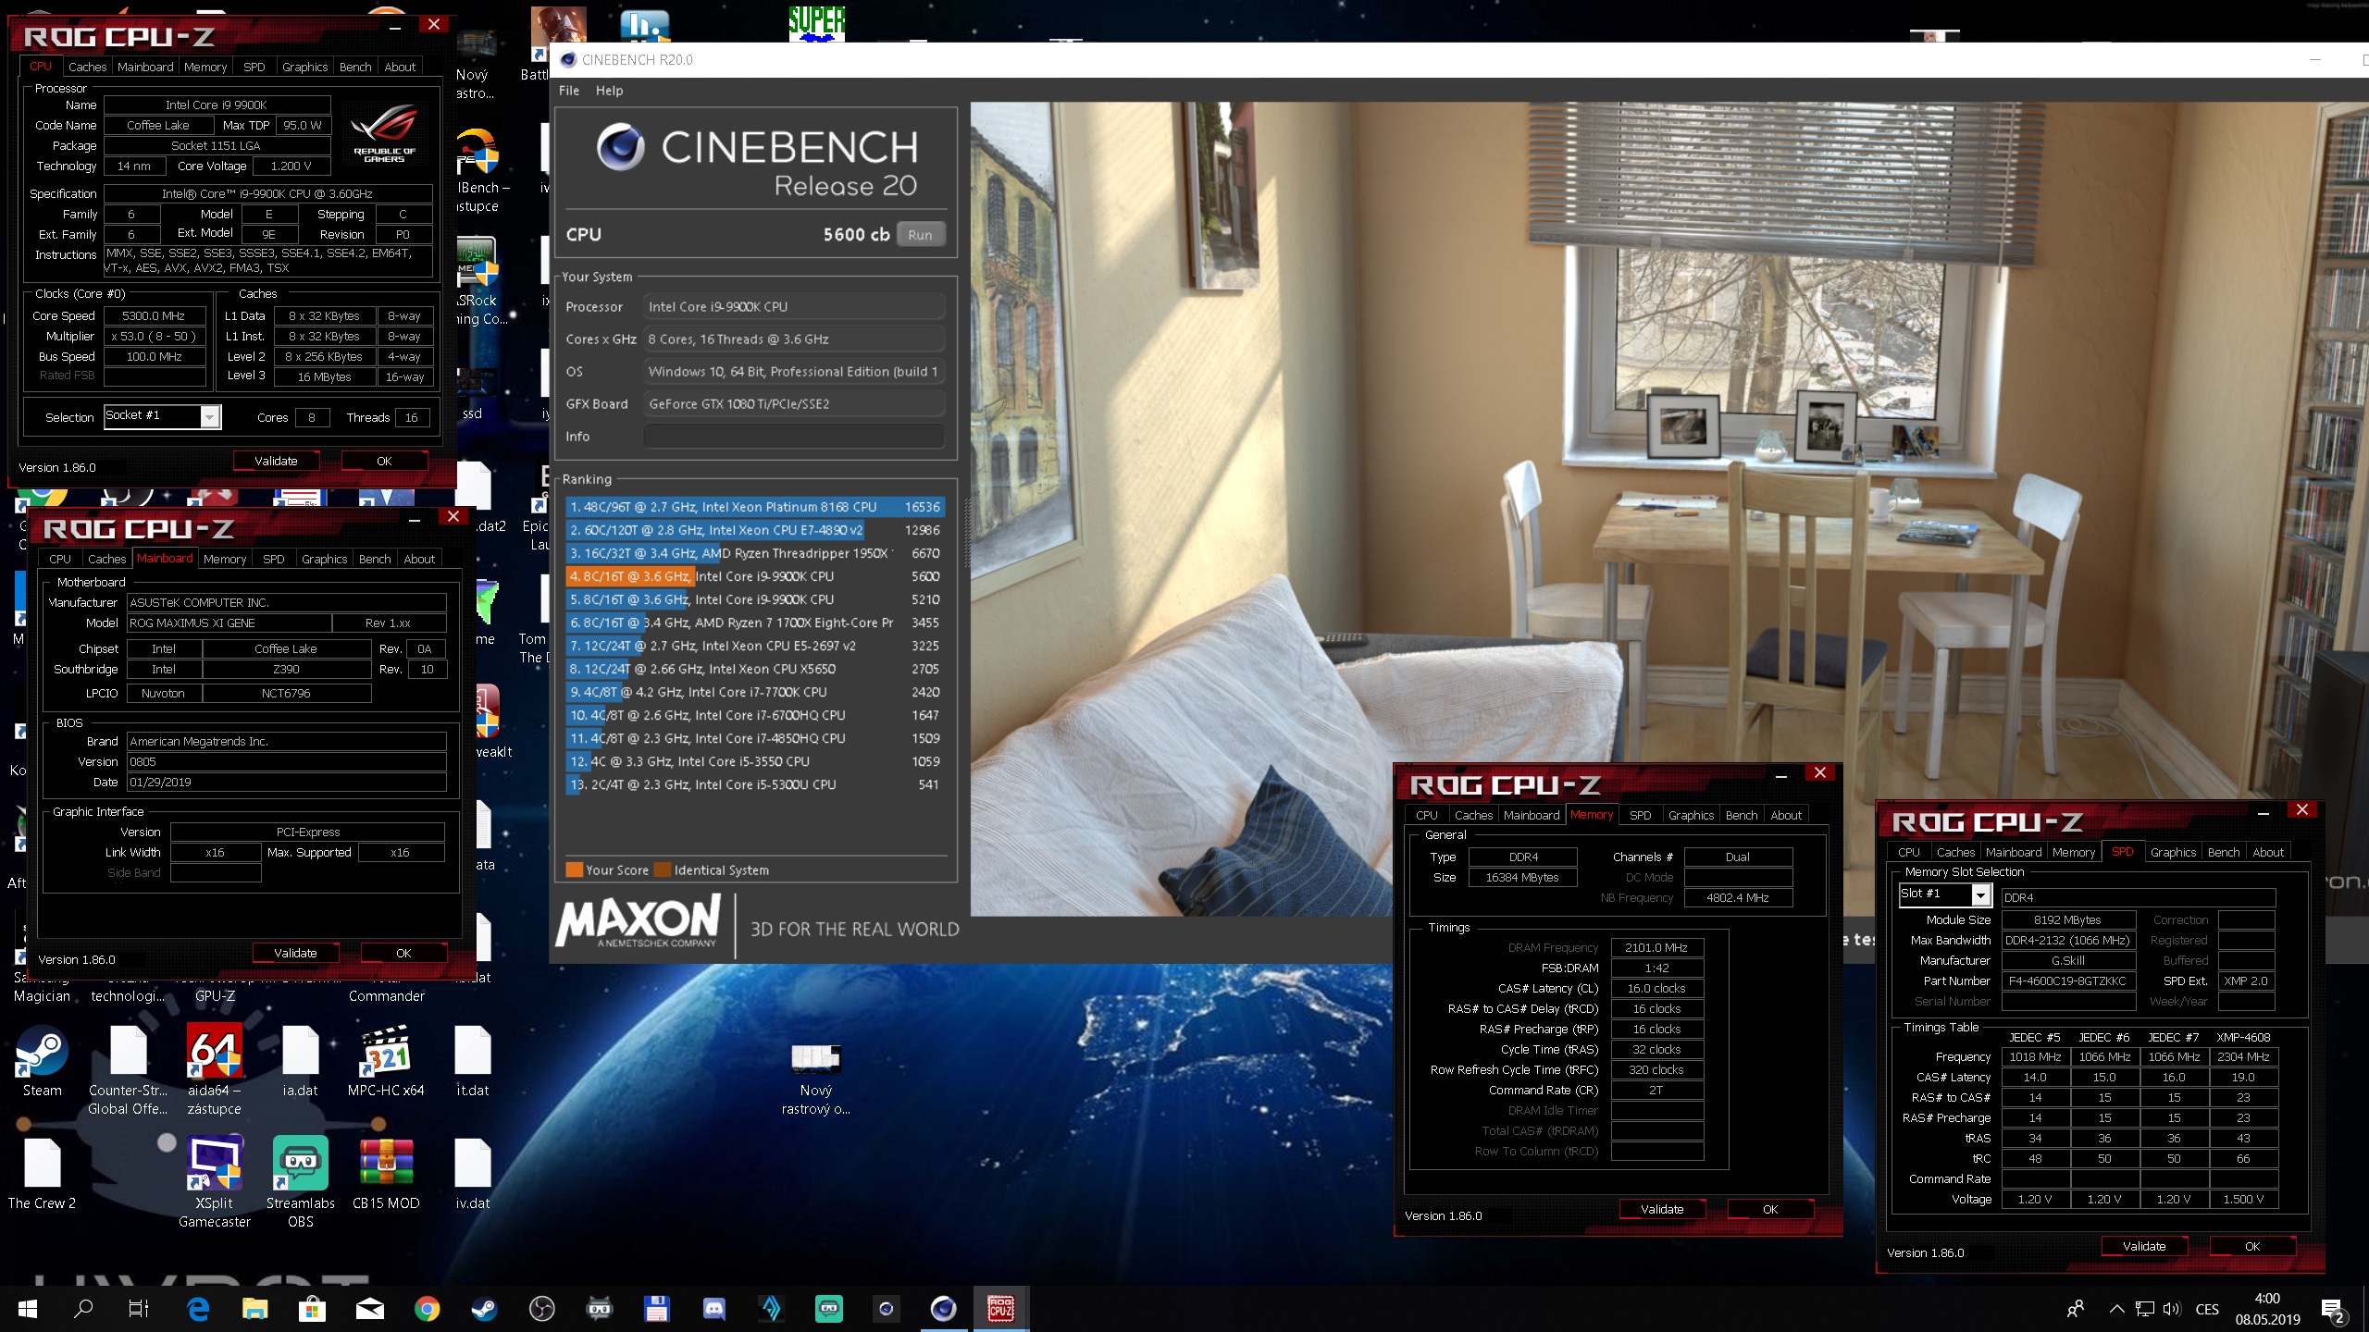Open the Windows Start menu
Viewport: 2369px width, 1332px height.
click(x=28, y=1308)
